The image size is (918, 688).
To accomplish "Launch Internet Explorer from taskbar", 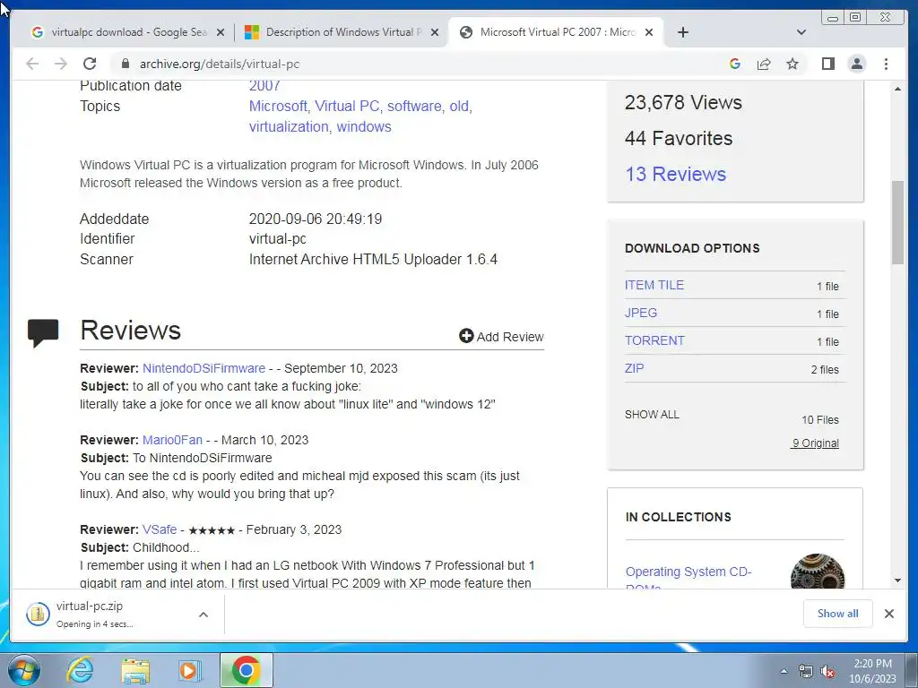I will pos(80,670).
